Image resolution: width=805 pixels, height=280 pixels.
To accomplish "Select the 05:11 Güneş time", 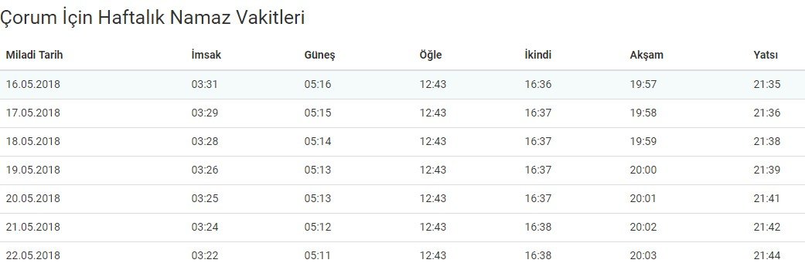I will [317, 255].
